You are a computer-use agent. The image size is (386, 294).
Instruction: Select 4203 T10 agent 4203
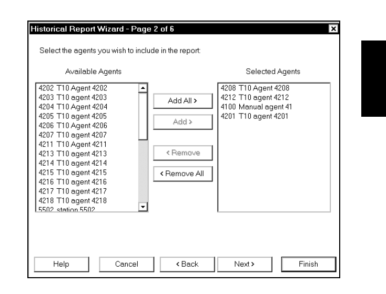coord(87,97)
